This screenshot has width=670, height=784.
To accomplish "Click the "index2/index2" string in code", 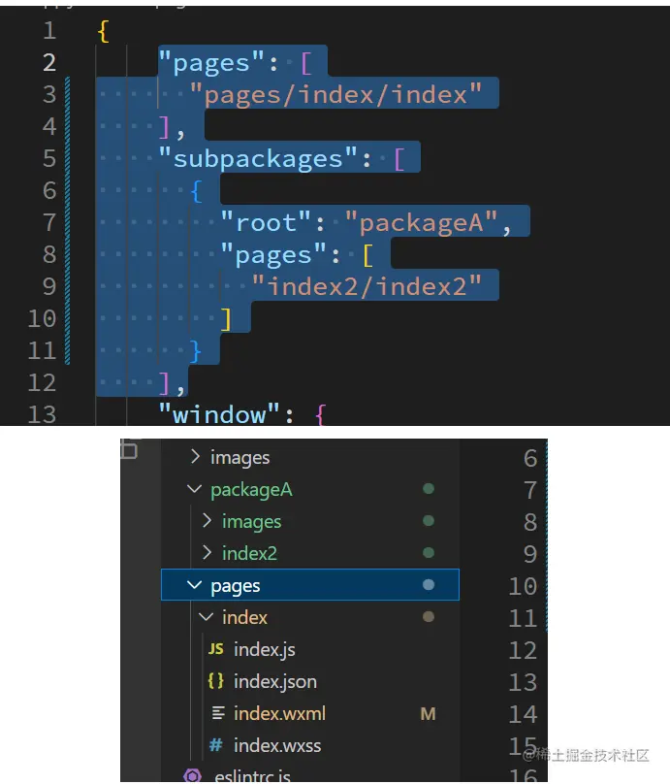I will [367, 286].
